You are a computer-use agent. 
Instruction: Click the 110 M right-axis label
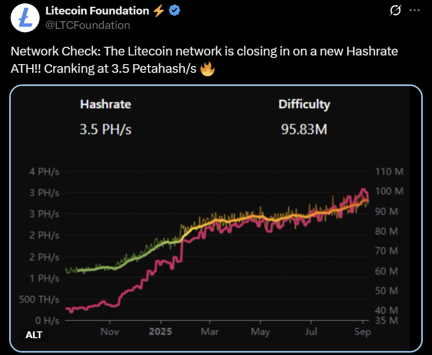click(389, 171)
